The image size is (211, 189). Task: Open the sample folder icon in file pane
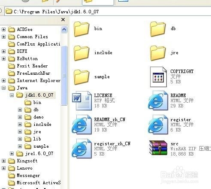81,77
